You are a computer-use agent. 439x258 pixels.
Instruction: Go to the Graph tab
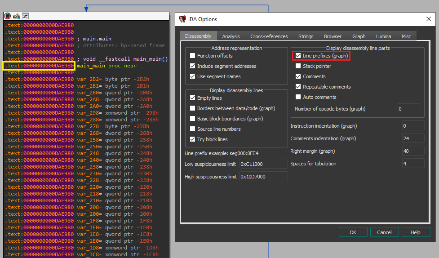tap(359, 36)
